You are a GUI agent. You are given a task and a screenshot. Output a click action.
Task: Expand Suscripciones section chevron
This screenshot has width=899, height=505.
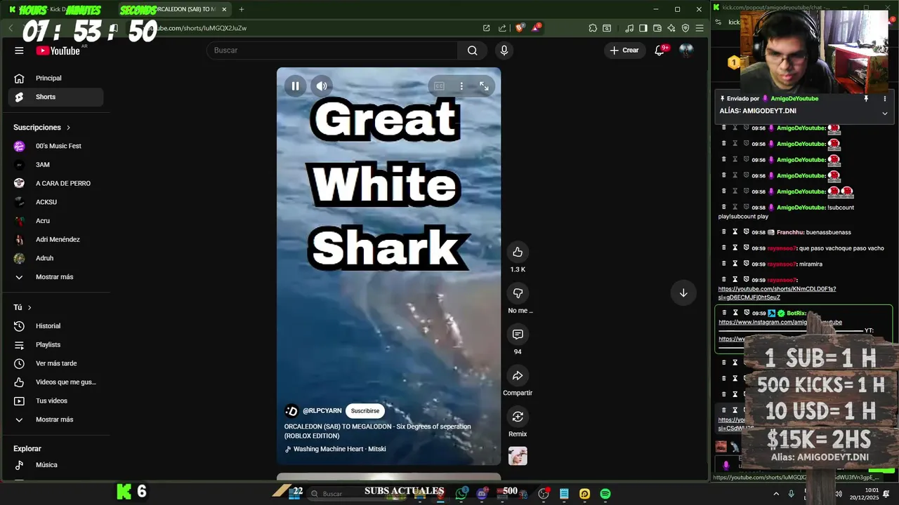coord(68,128)
